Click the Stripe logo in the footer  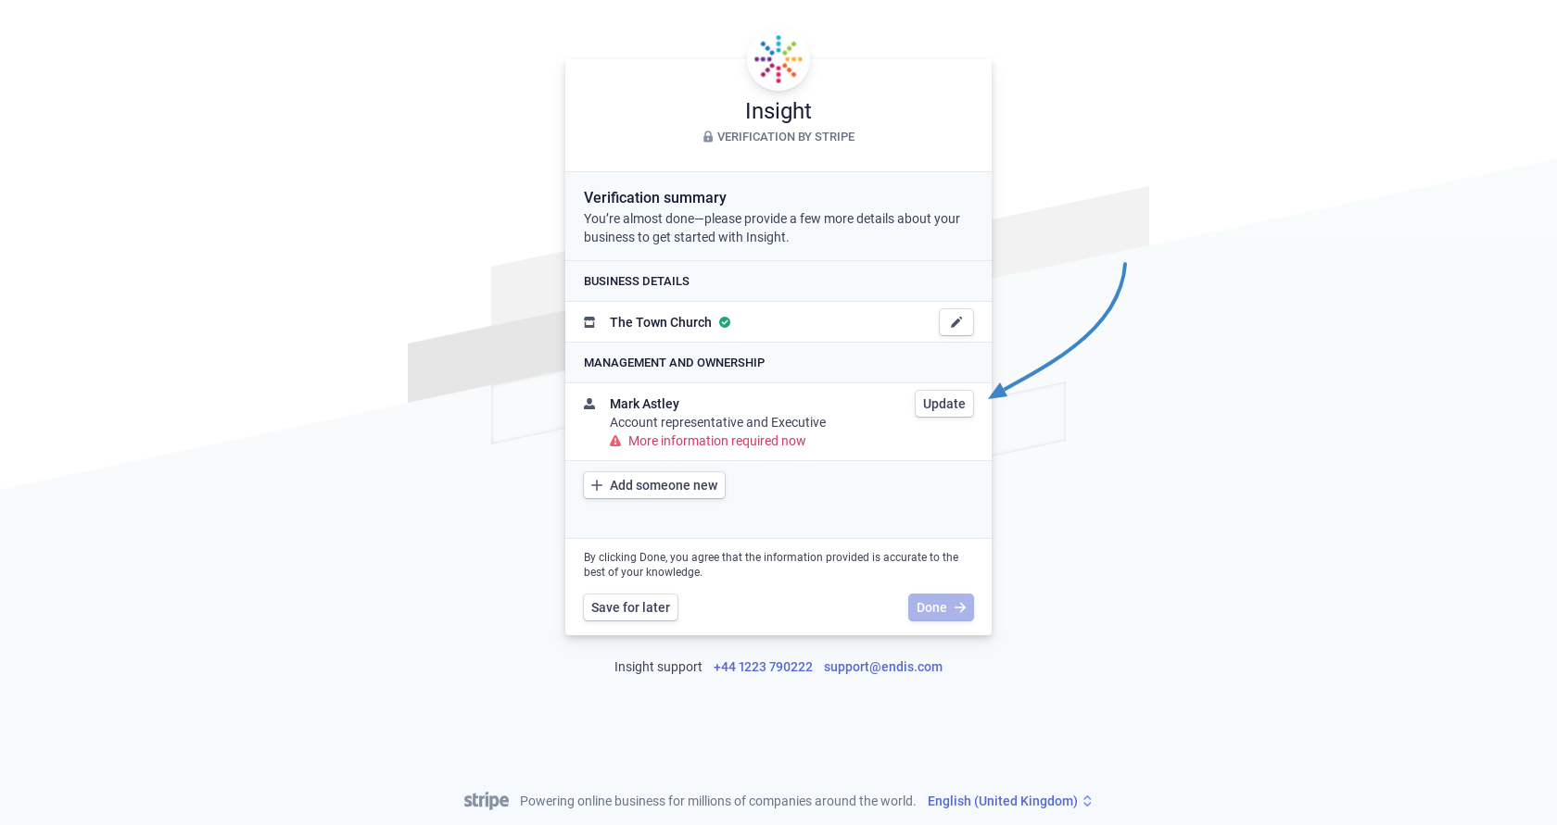pos(487,801)
